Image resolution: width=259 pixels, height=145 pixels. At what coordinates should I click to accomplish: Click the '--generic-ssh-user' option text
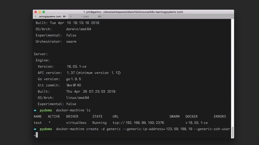[x=212, y=129]
